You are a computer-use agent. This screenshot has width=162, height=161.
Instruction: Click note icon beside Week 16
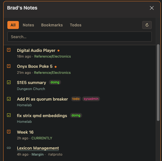point(9,132)
